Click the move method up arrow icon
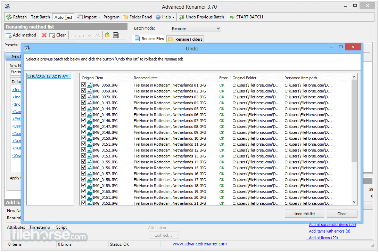This screenshot has width=379, height=252. point(82,35)
